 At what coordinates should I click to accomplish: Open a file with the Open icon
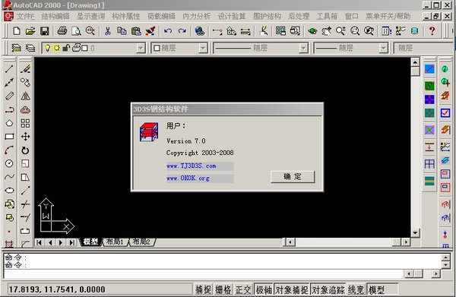(x=30, y=31)
